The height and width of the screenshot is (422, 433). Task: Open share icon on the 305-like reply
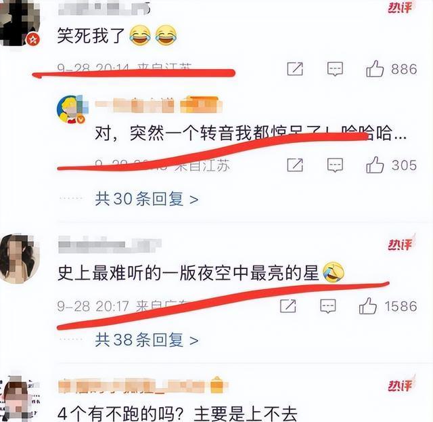[x=295, y=165]
